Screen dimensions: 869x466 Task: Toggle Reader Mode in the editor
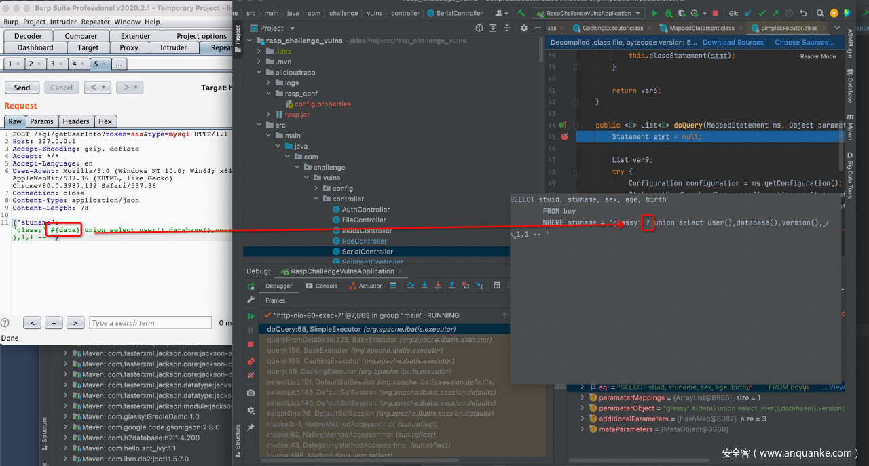(x=817, y=56)
